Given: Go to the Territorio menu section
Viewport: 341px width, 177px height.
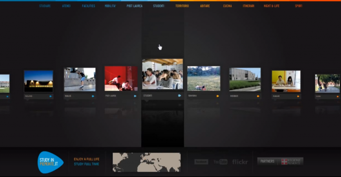Looking at the screenshot, I should (182, 6).
